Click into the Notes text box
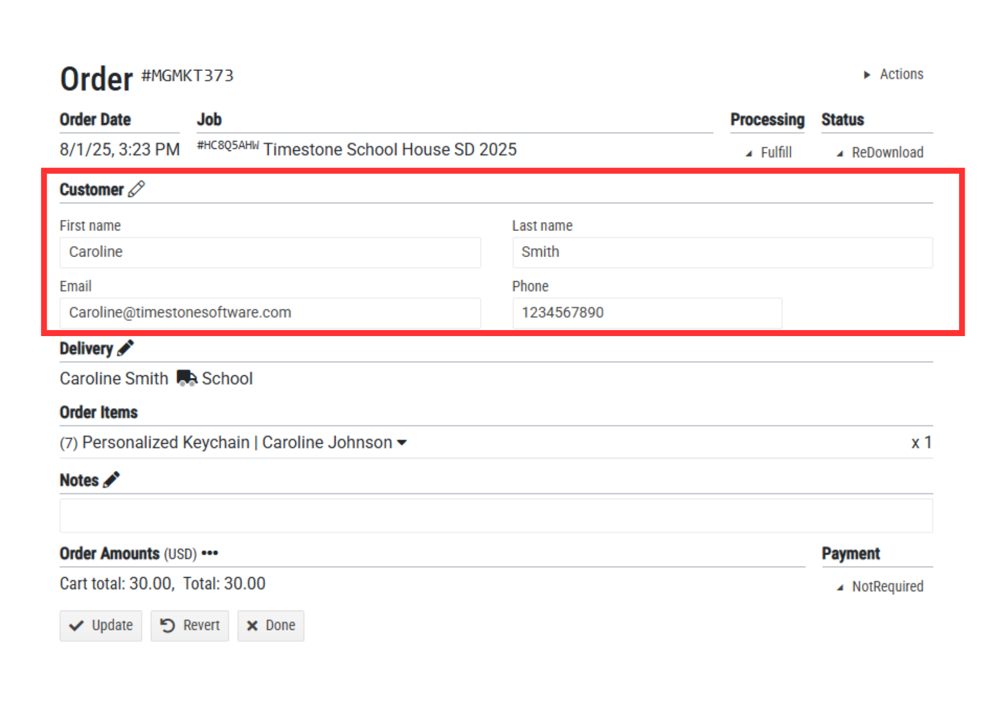Screen dimensions: 1006x719 (x=496, y=515)
